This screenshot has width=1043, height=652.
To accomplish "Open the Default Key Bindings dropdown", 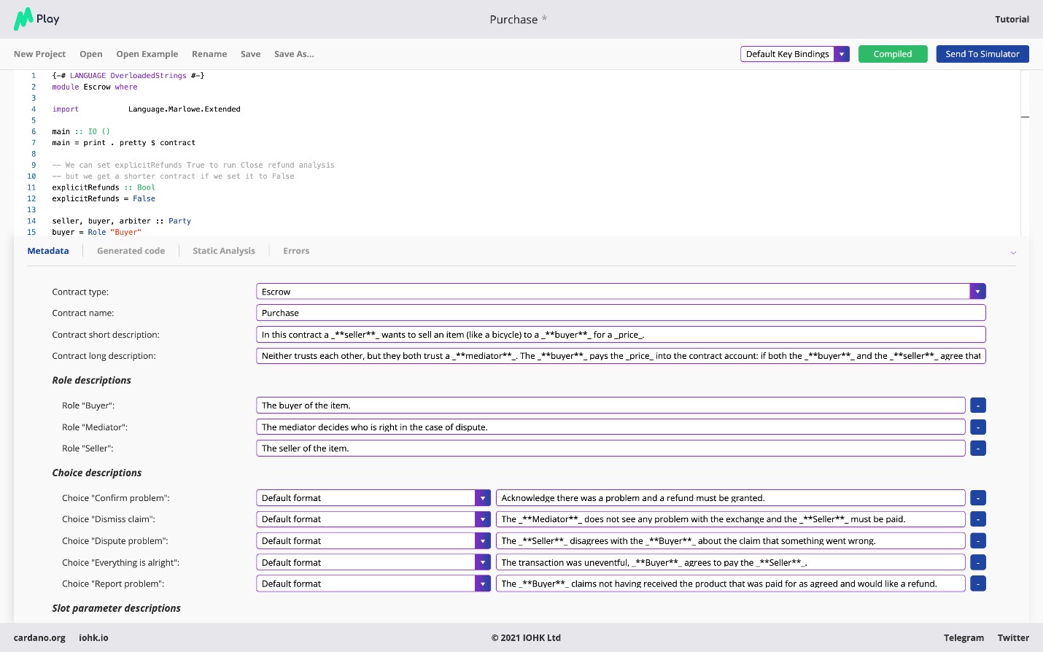I will [x=842, y=54].
